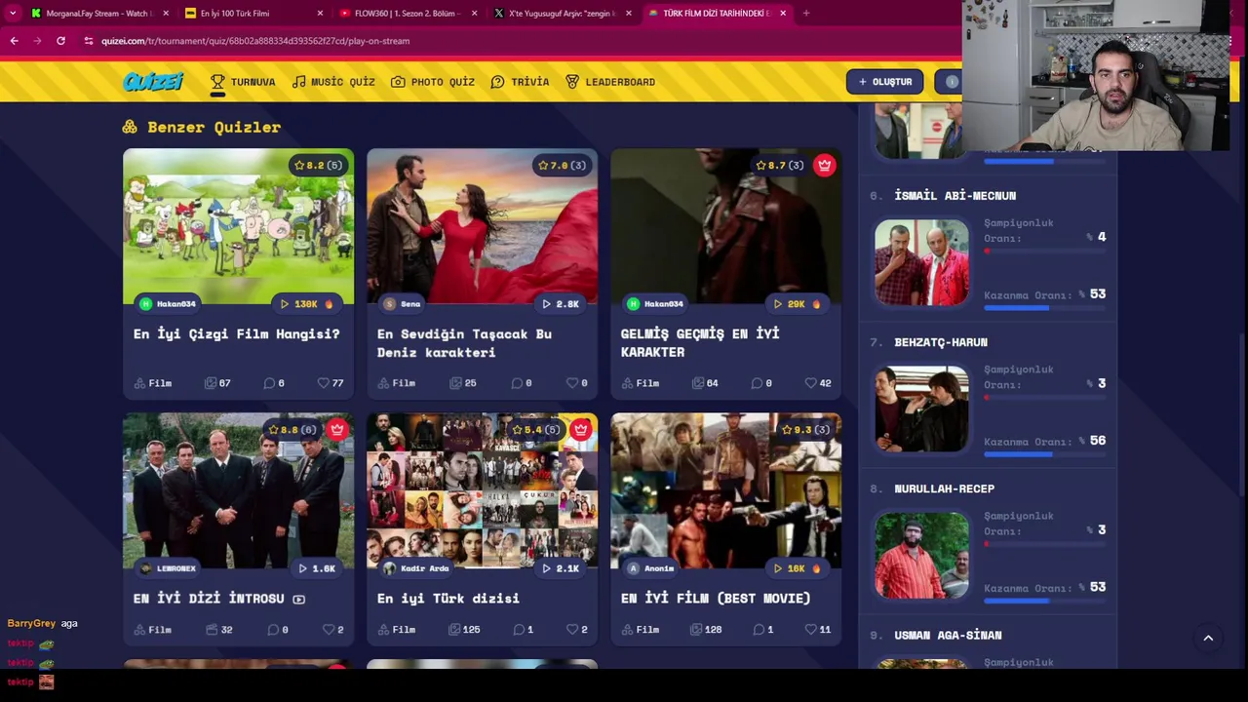Click the Benzer Quizler heading

coord(202,127)
